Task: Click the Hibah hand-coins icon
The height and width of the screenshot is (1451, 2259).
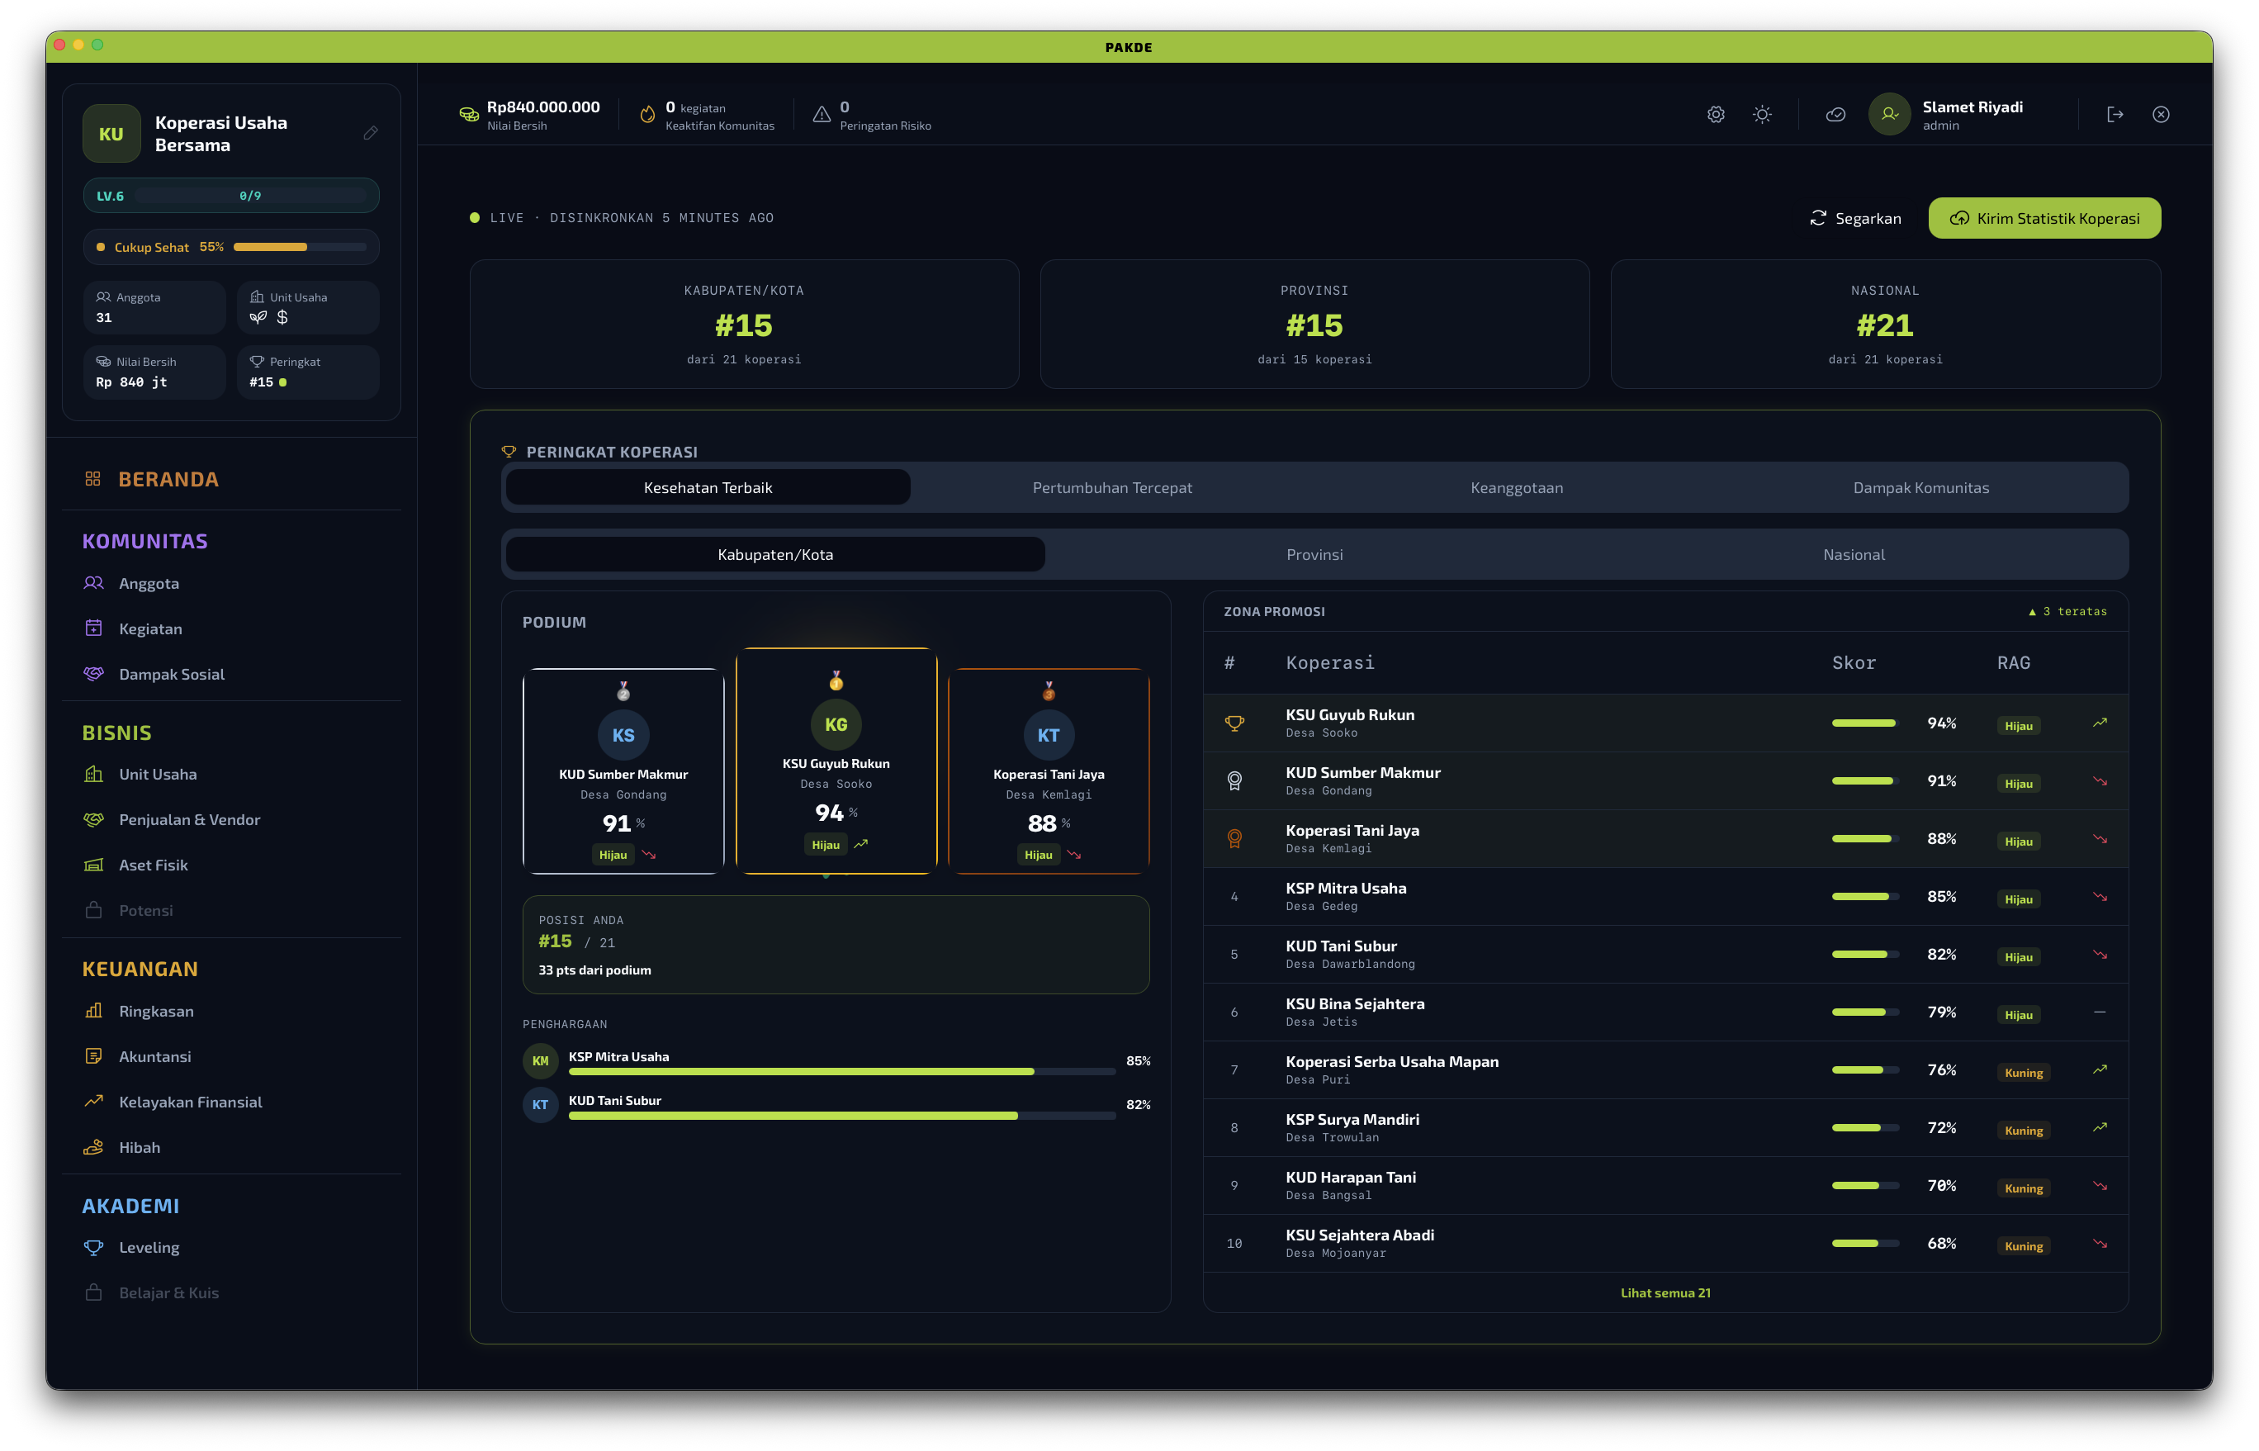Action: coord(93,1148)
